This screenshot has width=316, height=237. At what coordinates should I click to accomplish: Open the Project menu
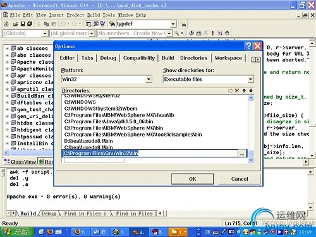[75, 15]
